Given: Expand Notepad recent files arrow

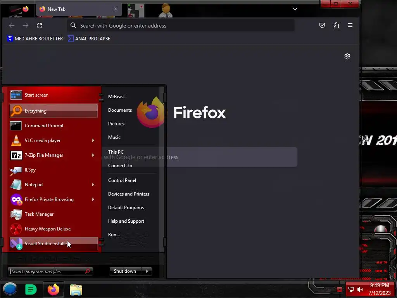Looking at the screenshot, I should tap(93, 184).
